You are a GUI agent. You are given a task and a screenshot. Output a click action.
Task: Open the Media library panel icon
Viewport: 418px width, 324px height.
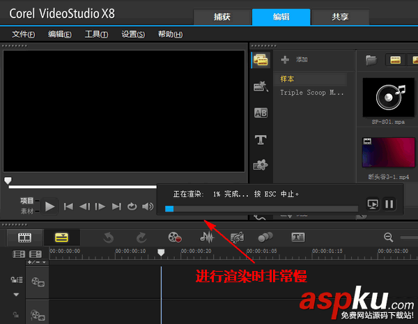coord(261,60)
